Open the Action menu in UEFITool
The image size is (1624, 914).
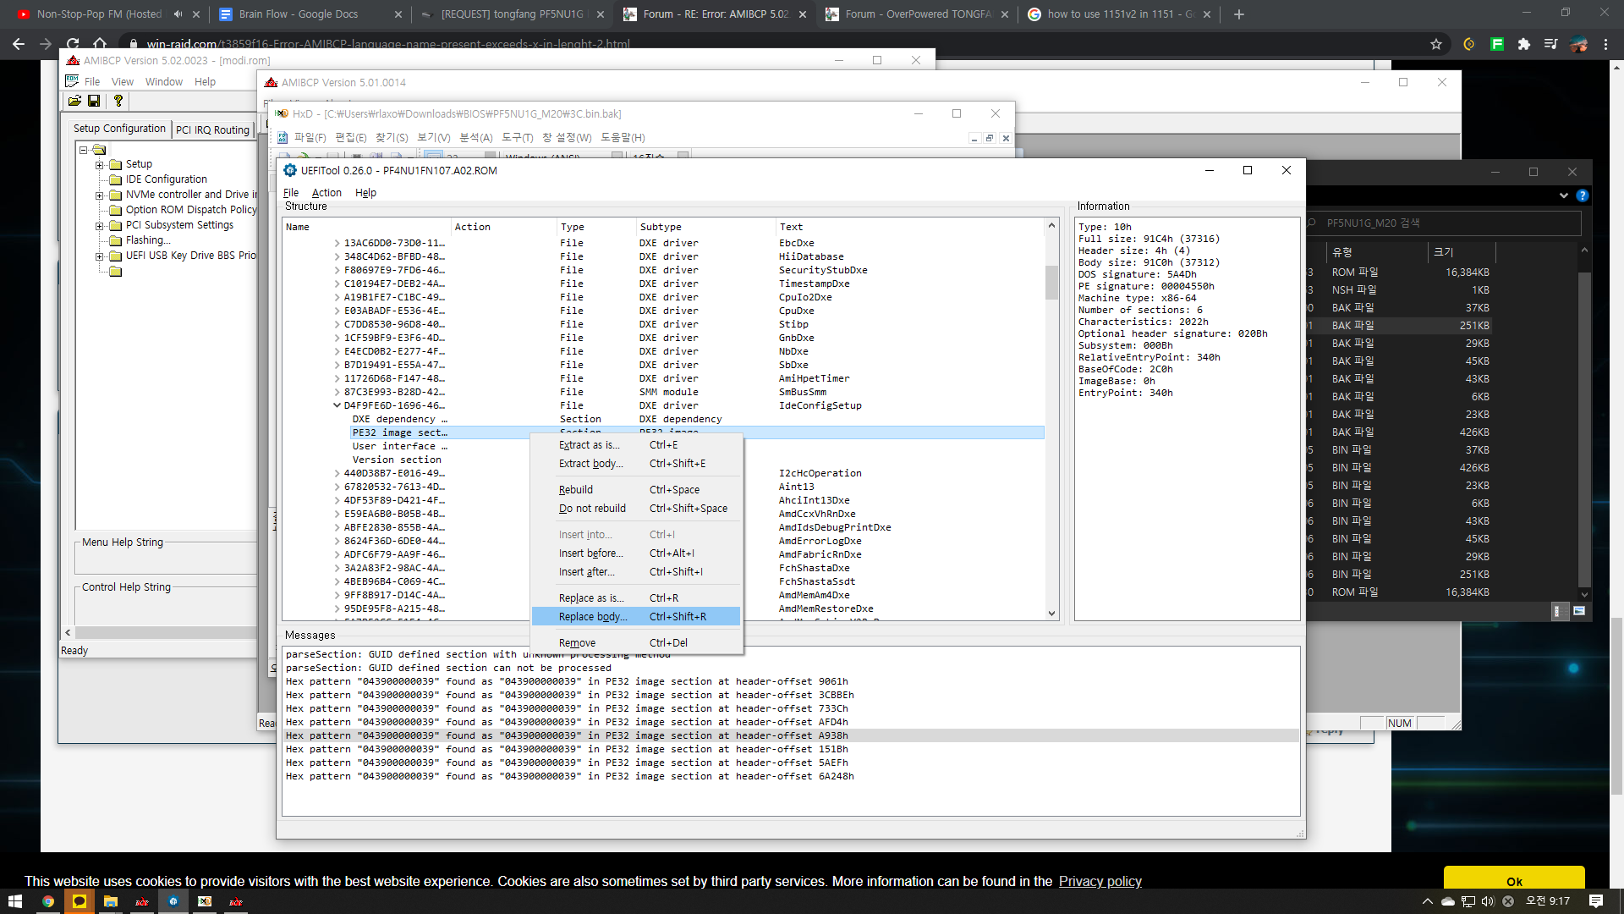coord(326,193)
